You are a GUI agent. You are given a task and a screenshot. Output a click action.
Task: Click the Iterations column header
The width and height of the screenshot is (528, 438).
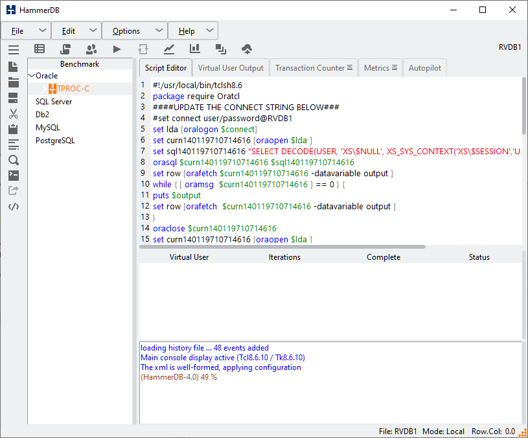coord(284,257)
